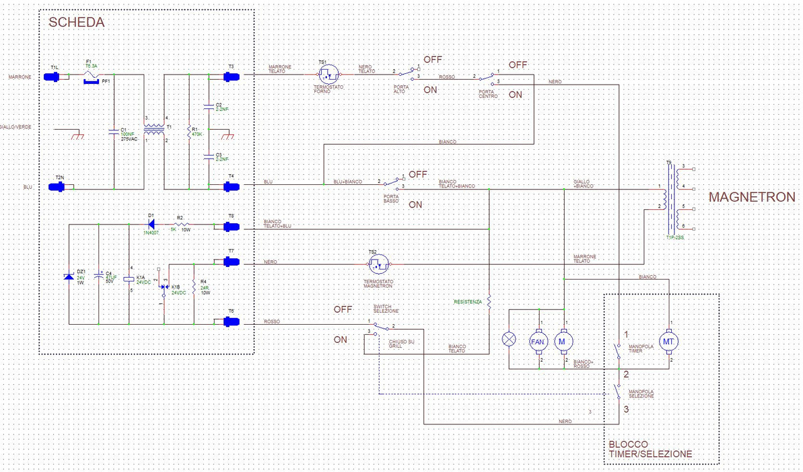The height and width of the screenshot is (472, 803).
Task: Select resistor R2 symbol
Action: [181, 224]
